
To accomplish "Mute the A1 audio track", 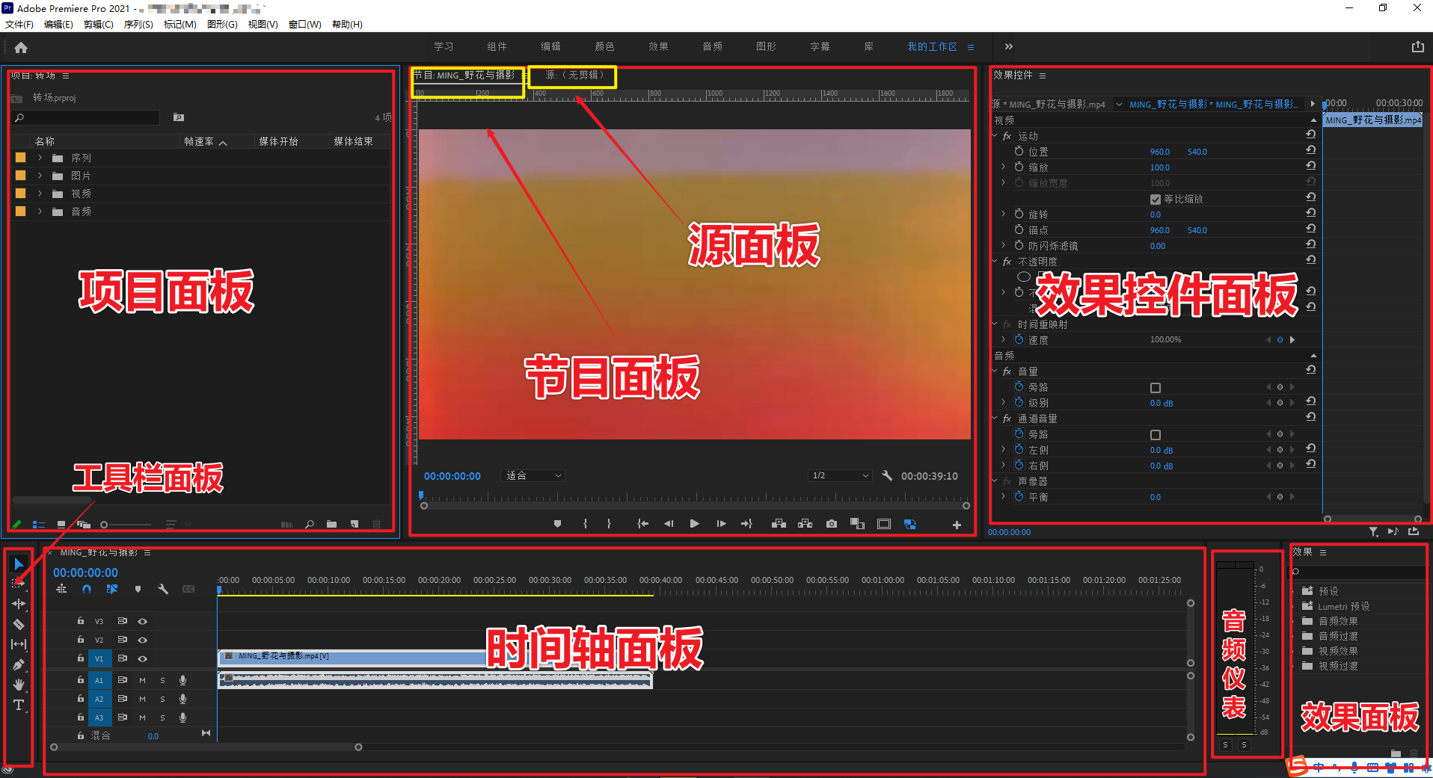I will click(142, 680).
